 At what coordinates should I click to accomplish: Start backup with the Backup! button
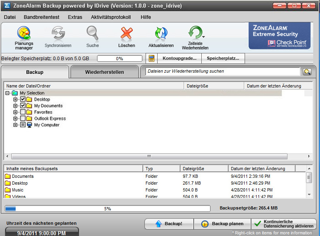pyautogui.click(x=169, y=224)
